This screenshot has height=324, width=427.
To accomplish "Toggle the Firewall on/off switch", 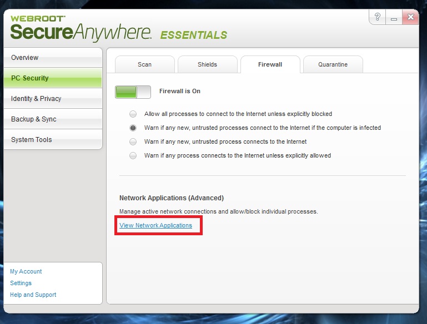I will click(x=133, y=92).
